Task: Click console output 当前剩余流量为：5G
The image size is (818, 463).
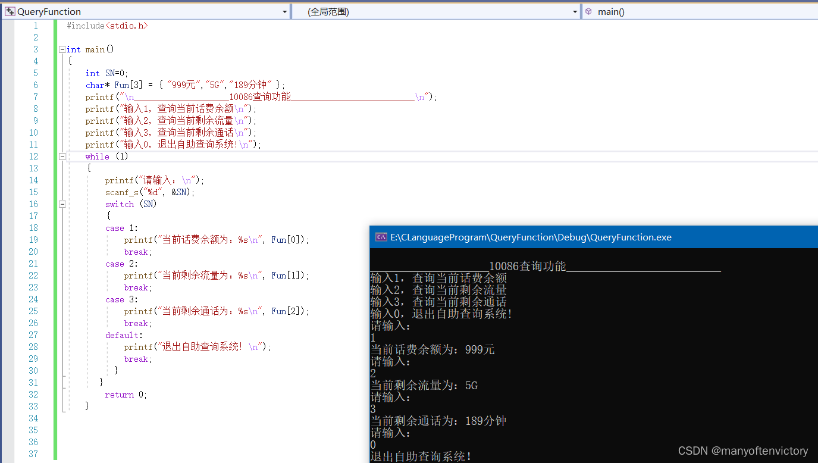Action: [x=424, y=385]
